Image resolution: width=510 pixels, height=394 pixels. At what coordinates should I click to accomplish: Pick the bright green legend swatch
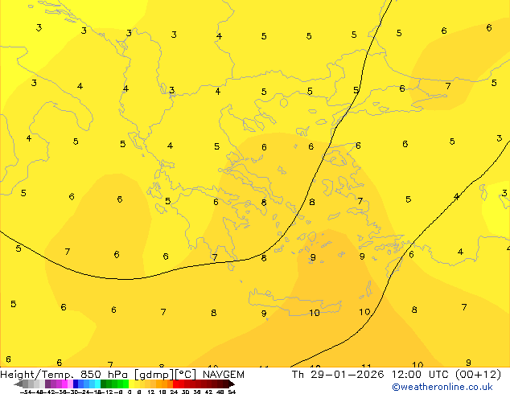point(125,384)
